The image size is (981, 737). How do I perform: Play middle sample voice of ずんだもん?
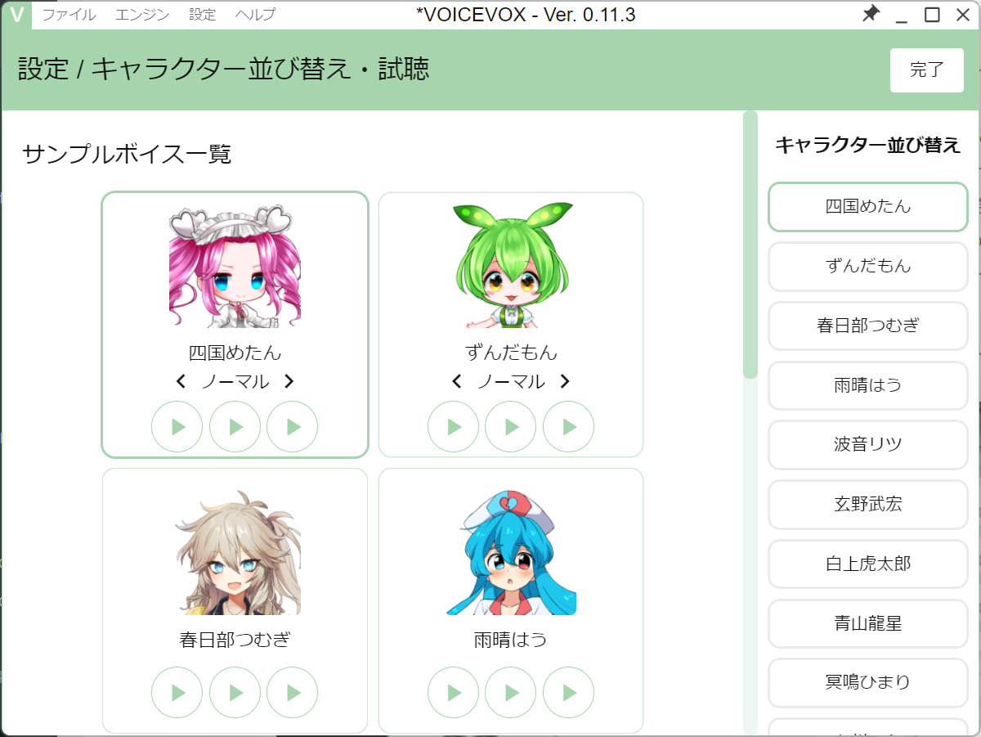tap(511, 427)
